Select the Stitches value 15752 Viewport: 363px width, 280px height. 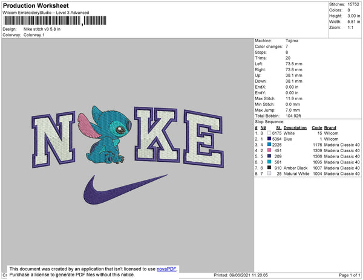(x=353, y=4)
